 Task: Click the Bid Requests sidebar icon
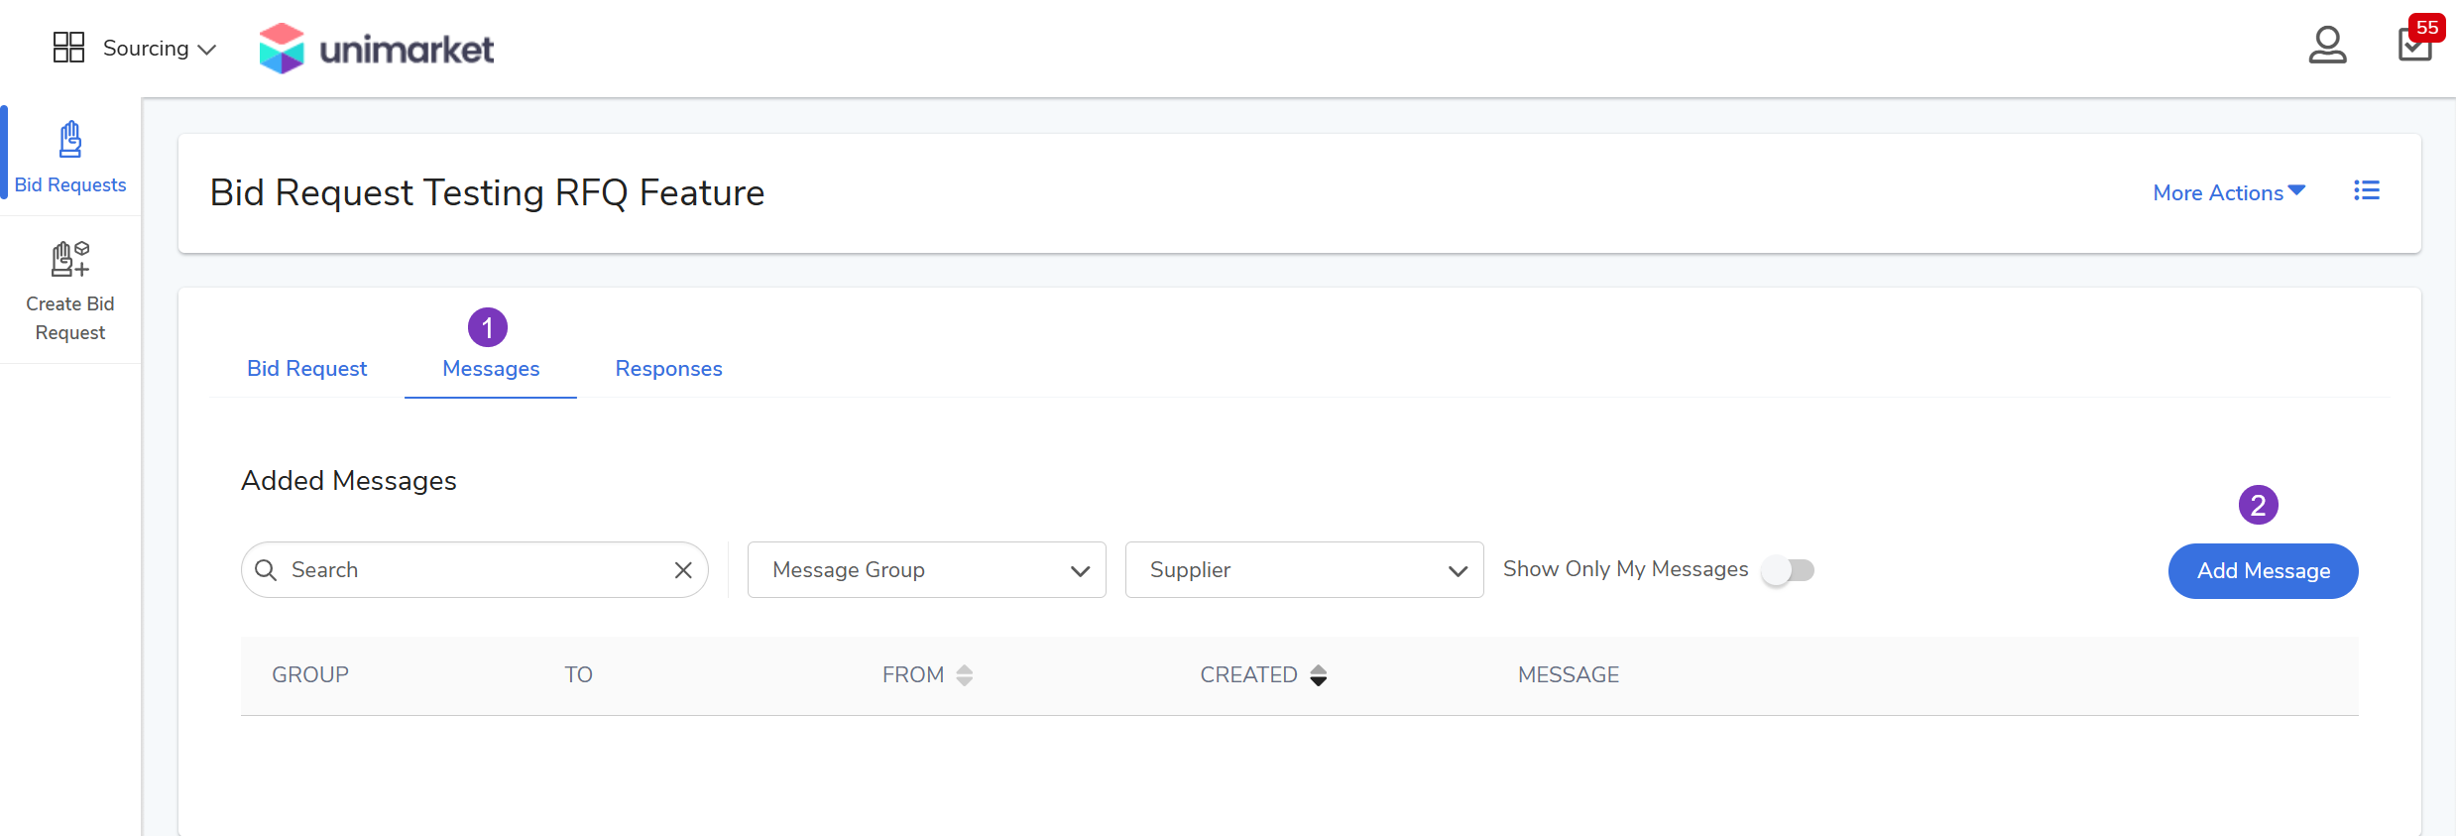(x=70, y=141)
